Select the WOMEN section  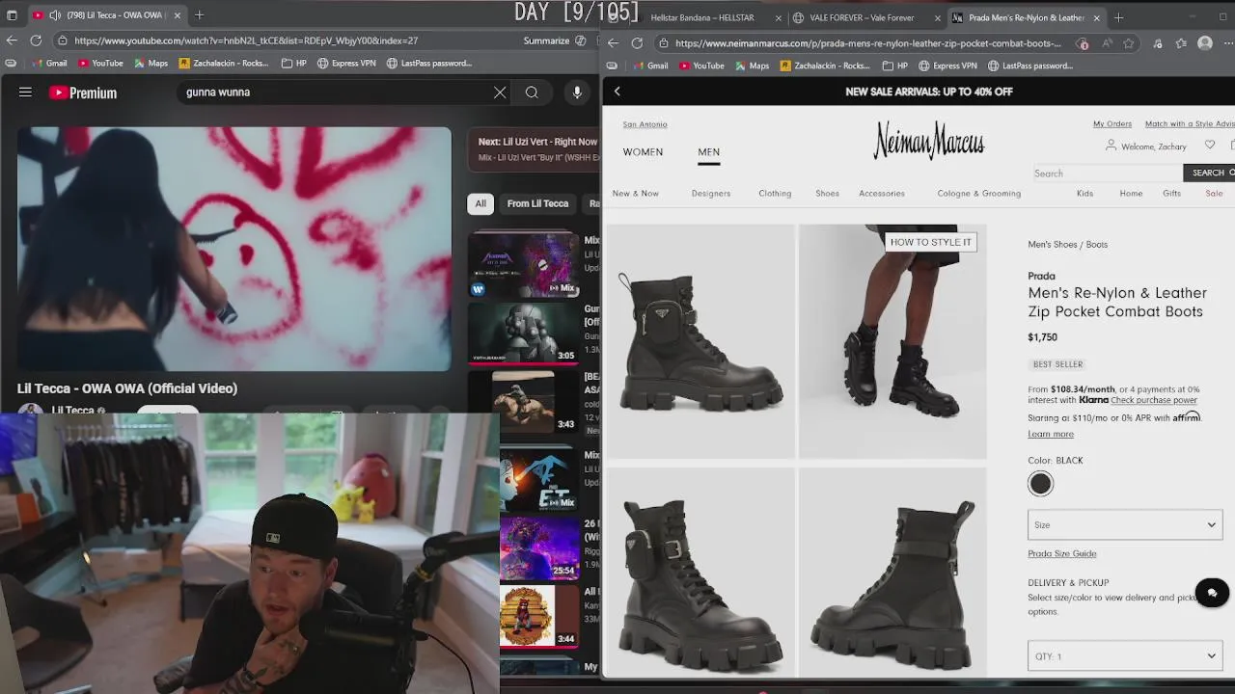coord(643,152)
